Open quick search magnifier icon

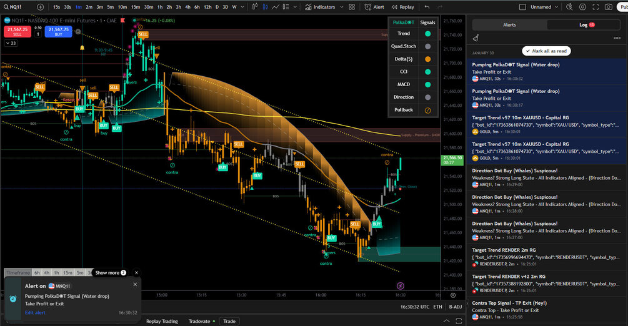569,7
